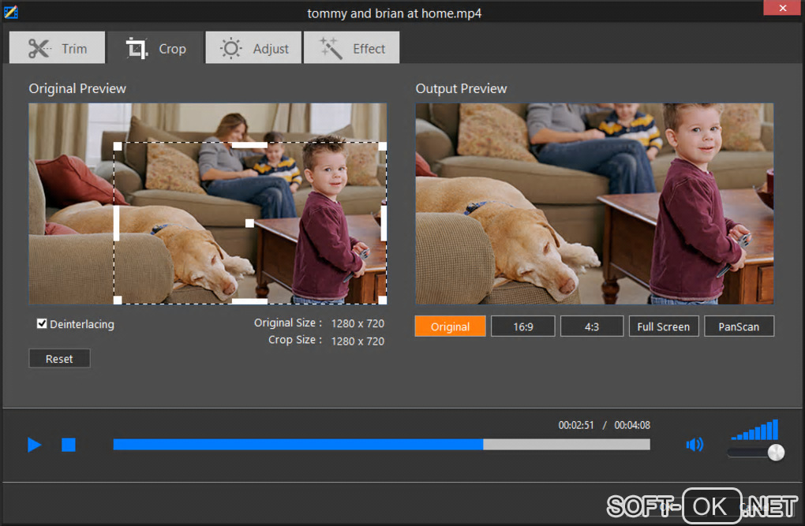Open the Trim tab

click(x=57, y=48)
